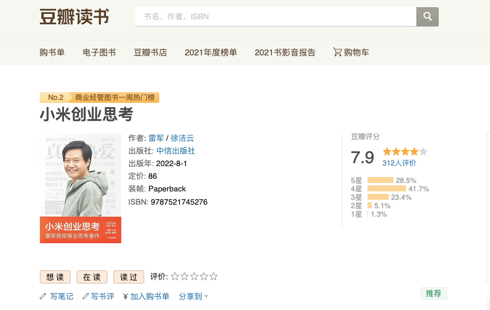This screenshot has width=490, height=310.
Task: Focus the 书名、作者、ISBN search field
Action: coord(276,16)
